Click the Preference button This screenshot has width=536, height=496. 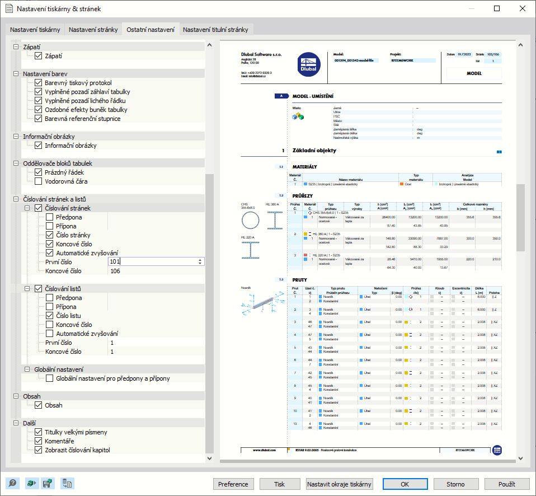tap(233, 484)
